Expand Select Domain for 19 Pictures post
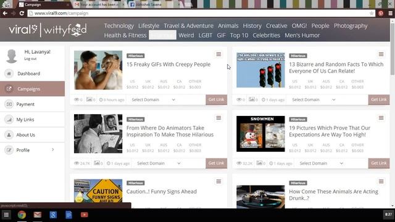The width and height of the screenshot is (395, 222). point(321,163)
